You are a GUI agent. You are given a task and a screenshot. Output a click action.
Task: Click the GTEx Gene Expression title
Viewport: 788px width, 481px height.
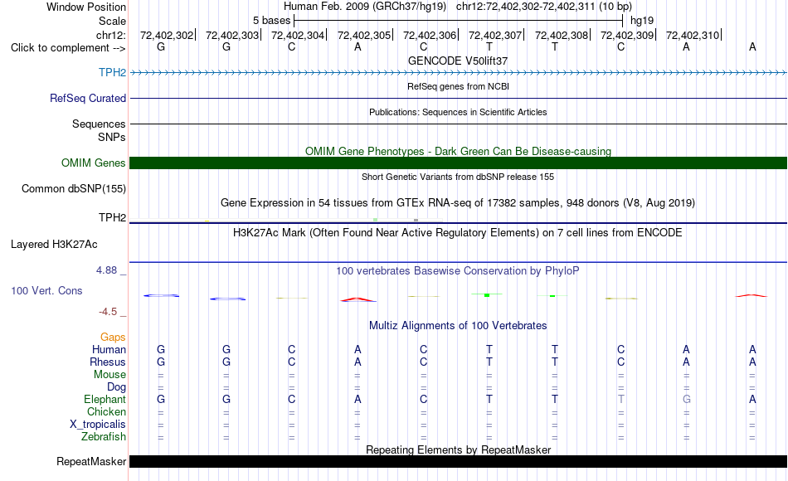tap(458, 203)
